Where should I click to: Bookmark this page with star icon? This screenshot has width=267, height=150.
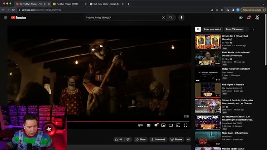tap(222, 10)
